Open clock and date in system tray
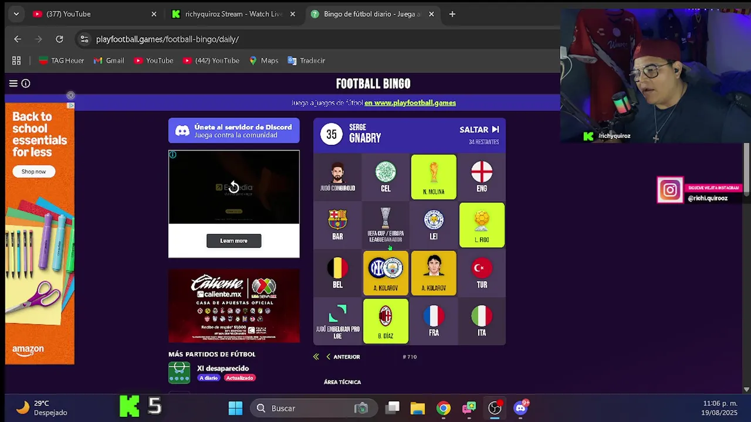The image size is (751, 422). click(x=719, y=408)
